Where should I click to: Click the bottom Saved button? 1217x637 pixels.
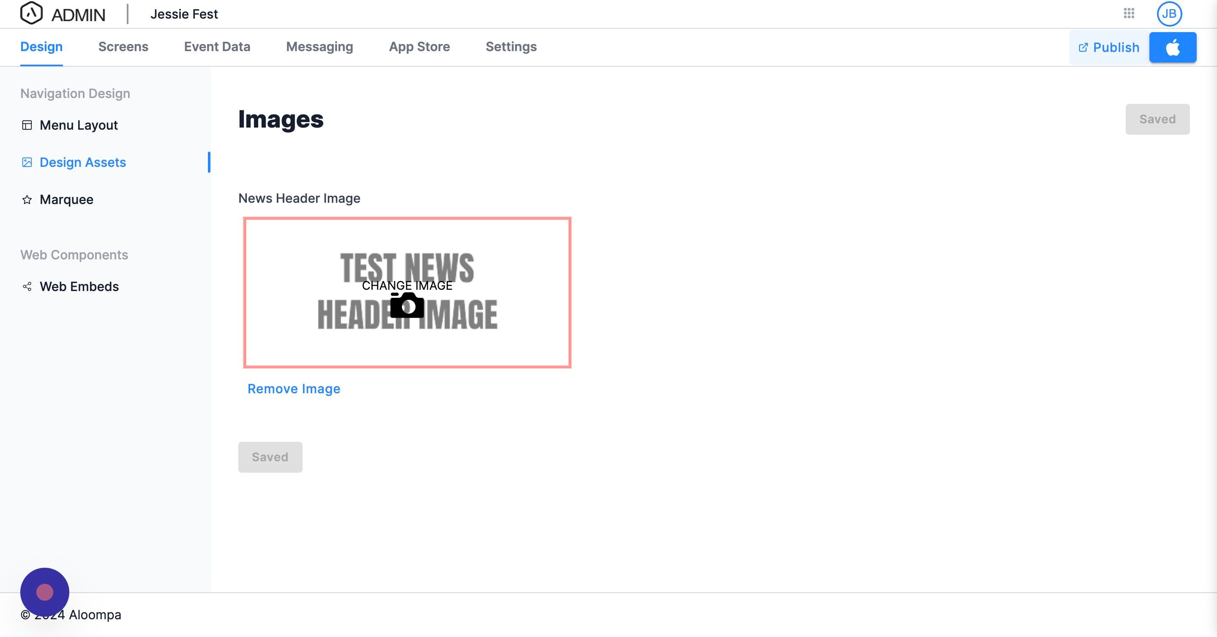[270, 457]
